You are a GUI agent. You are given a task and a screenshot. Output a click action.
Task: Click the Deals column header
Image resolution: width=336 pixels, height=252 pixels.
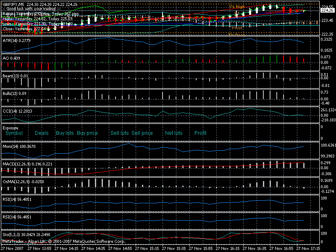(x=42, y=133)
